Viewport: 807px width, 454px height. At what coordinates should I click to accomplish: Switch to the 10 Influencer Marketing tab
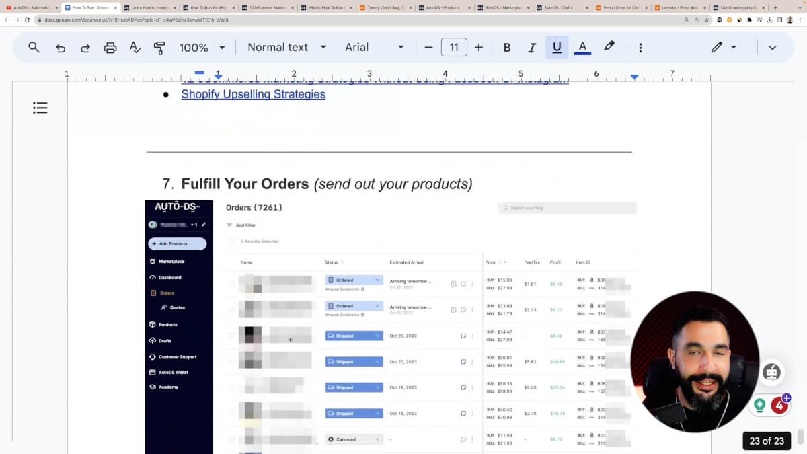click(x=268, y=8)
